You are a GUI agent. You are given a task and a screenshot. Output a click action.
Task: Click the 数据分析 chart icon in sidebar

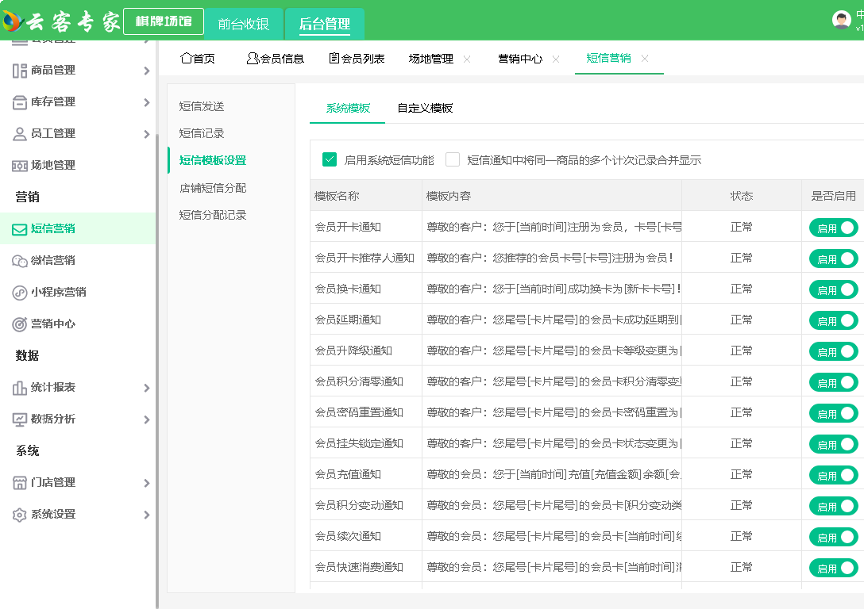(x=20, y=419)
